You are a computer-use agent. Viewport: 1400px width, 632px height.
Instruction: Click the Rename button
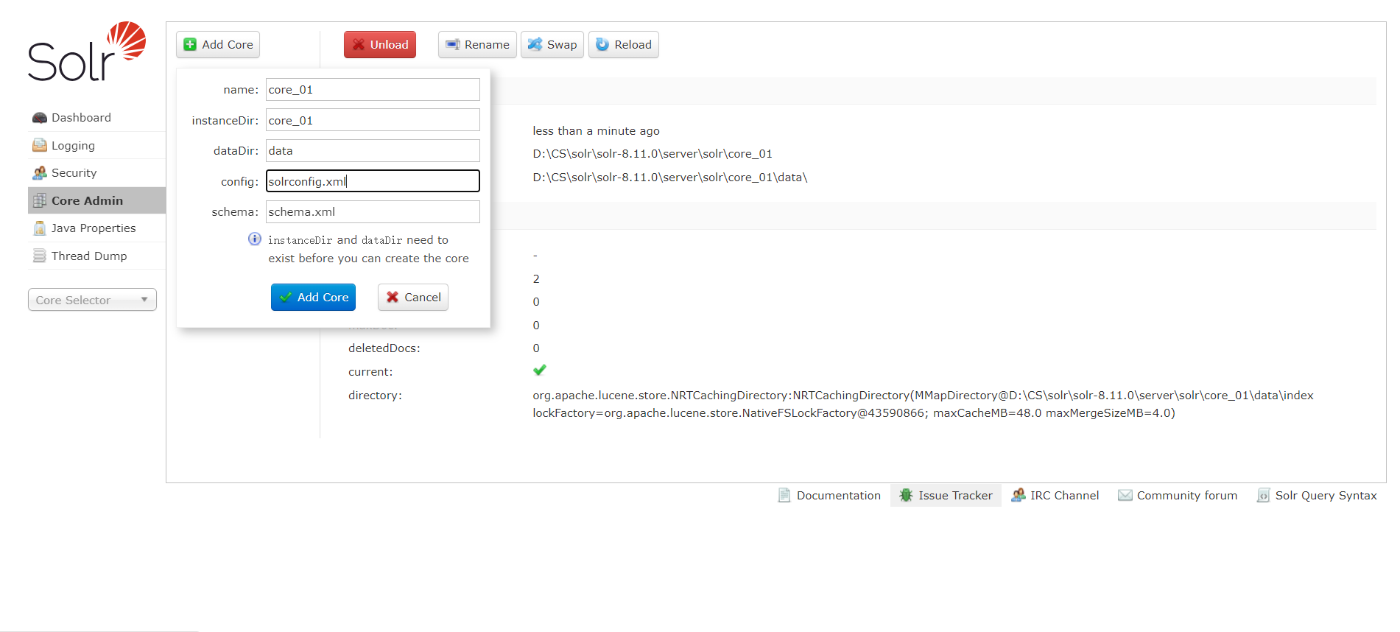pyautogui.click(x=477, y=44)
